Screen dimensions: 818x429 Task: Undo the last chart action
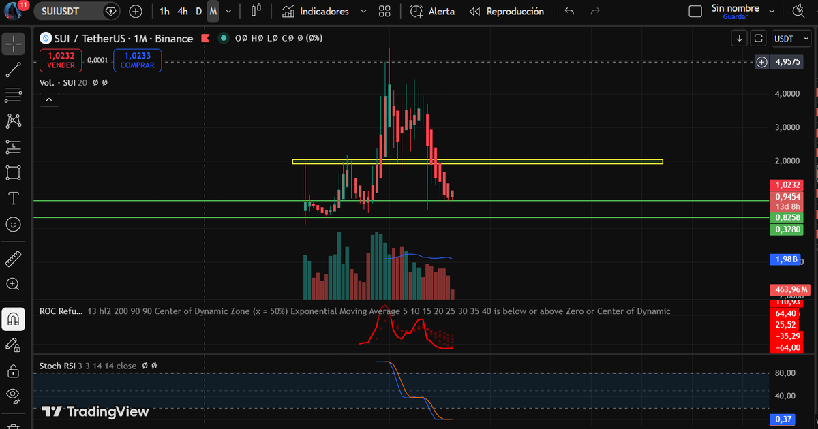[570, 12]
